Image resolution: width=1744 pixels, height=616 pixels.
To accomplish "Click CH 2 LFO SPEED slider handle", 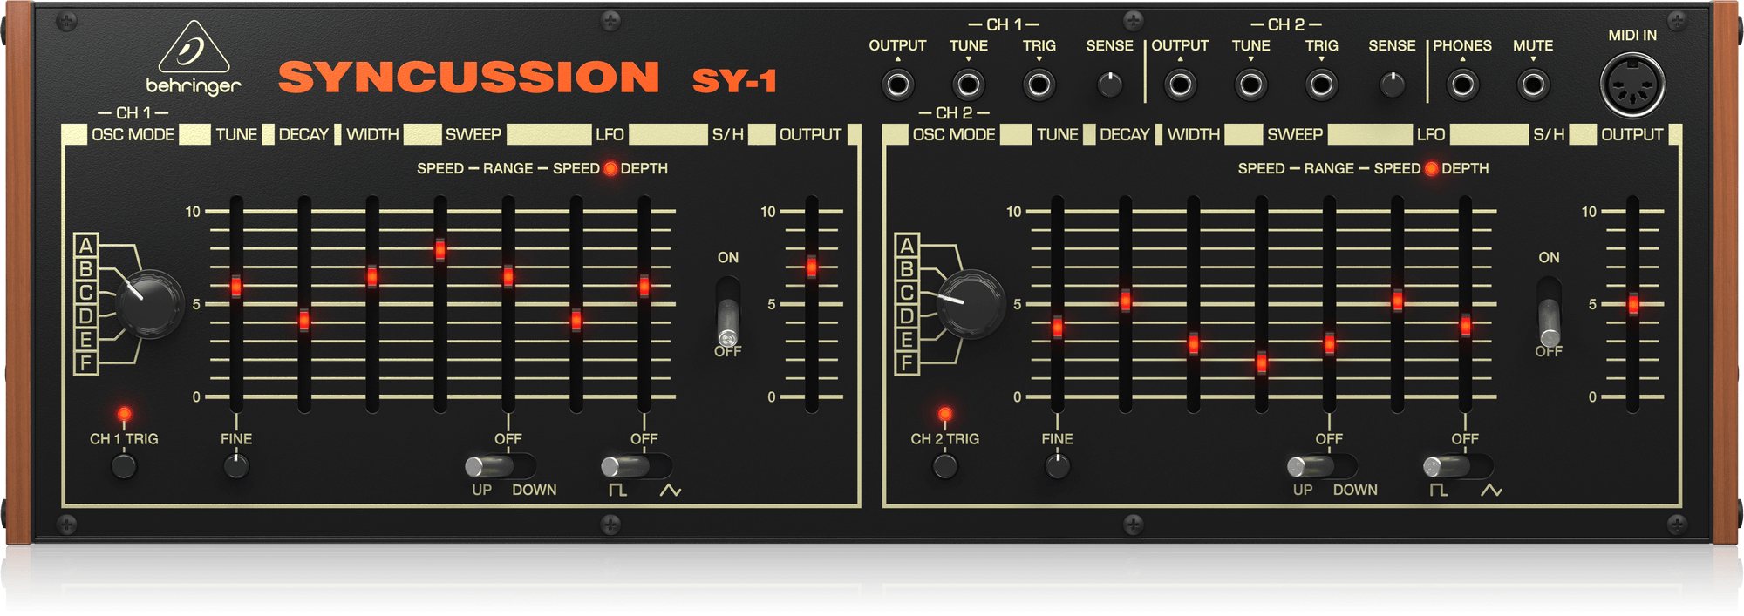I will coord(1398,301).
